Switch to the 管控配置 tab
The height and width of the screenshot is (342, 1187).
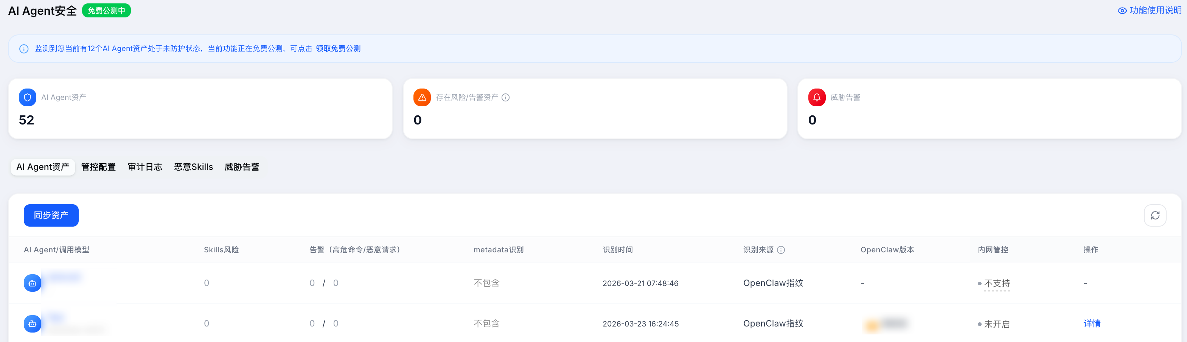tap(98, 167)
